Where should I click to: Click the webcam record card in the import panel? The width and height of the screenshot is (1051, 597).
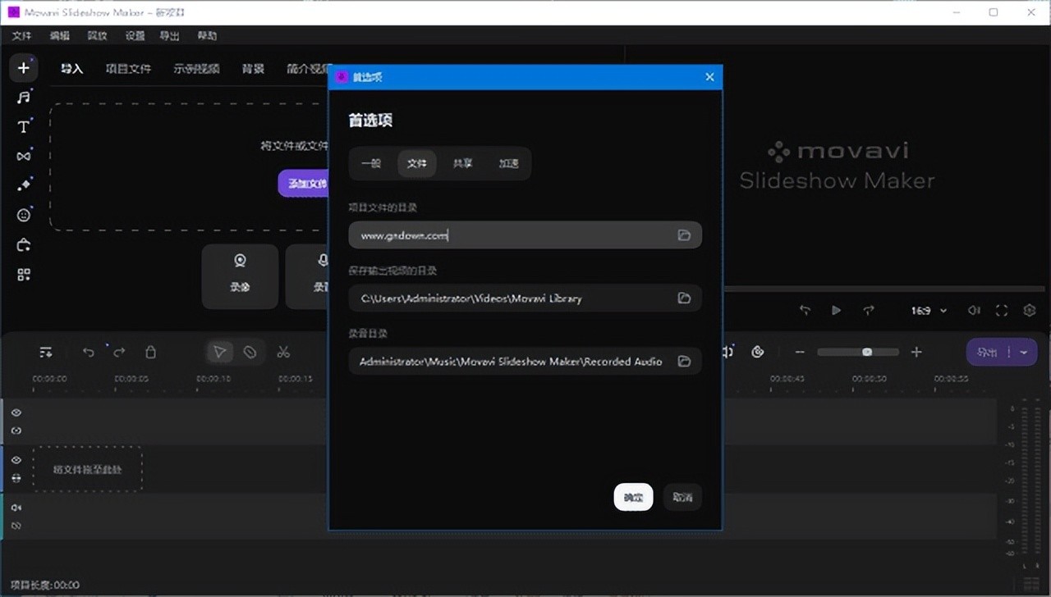click(240, 276)
